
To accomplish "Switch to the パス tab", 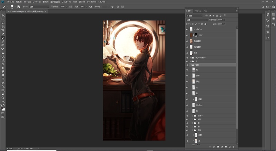I will 205,11.
